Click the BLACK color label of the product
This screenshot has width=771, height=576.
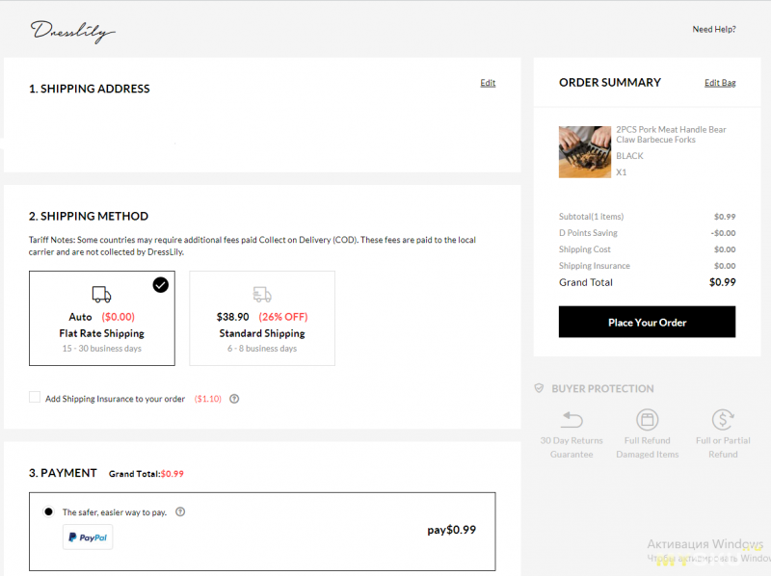[x=630, y=156]
